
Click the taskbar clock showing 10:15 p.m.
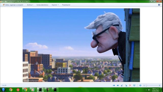(156, 90)
